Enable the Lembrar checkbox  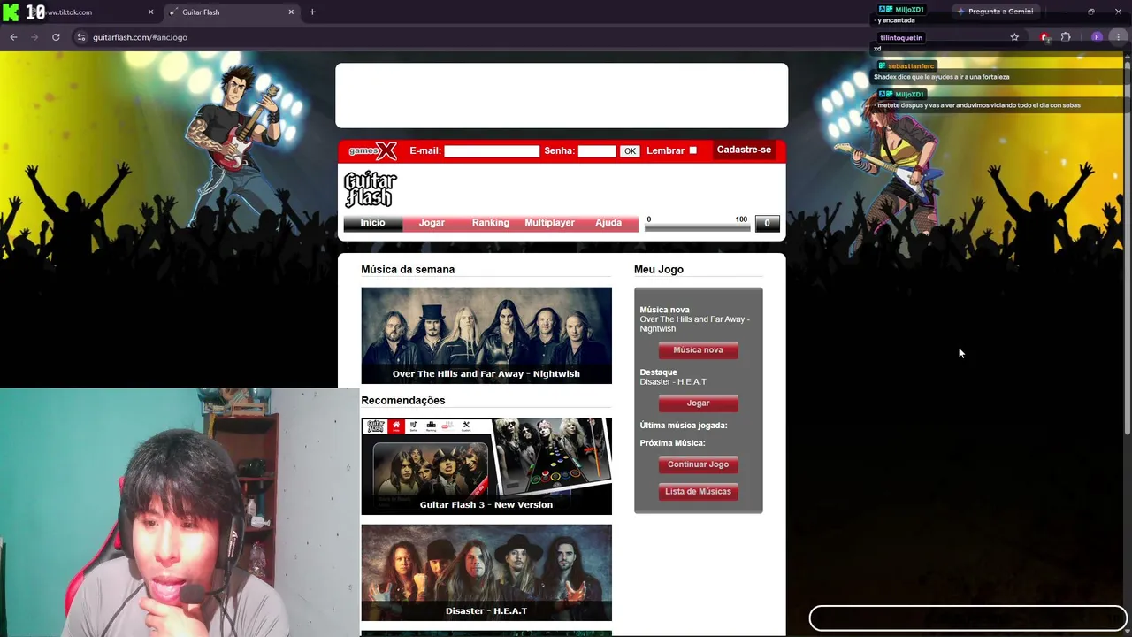coord(692,150)
